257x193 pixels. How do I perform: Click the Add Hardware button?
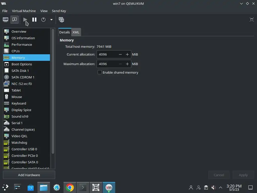click(x=29, y=175)
